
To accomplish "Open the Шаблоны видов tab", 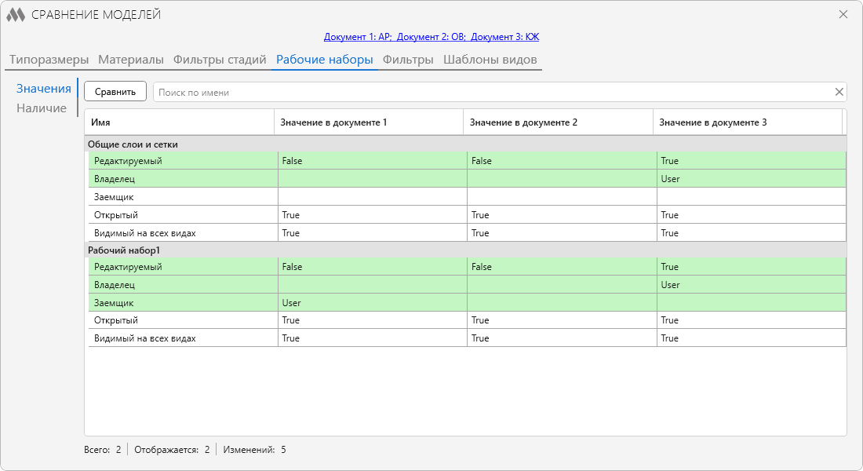I will (x=490, y=60).
